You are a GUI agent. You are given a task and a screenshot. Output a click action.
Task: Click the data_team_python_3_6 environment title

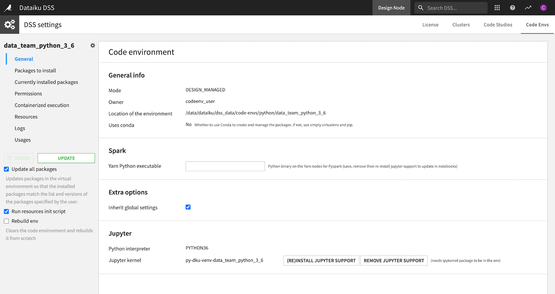pos(39,45)
